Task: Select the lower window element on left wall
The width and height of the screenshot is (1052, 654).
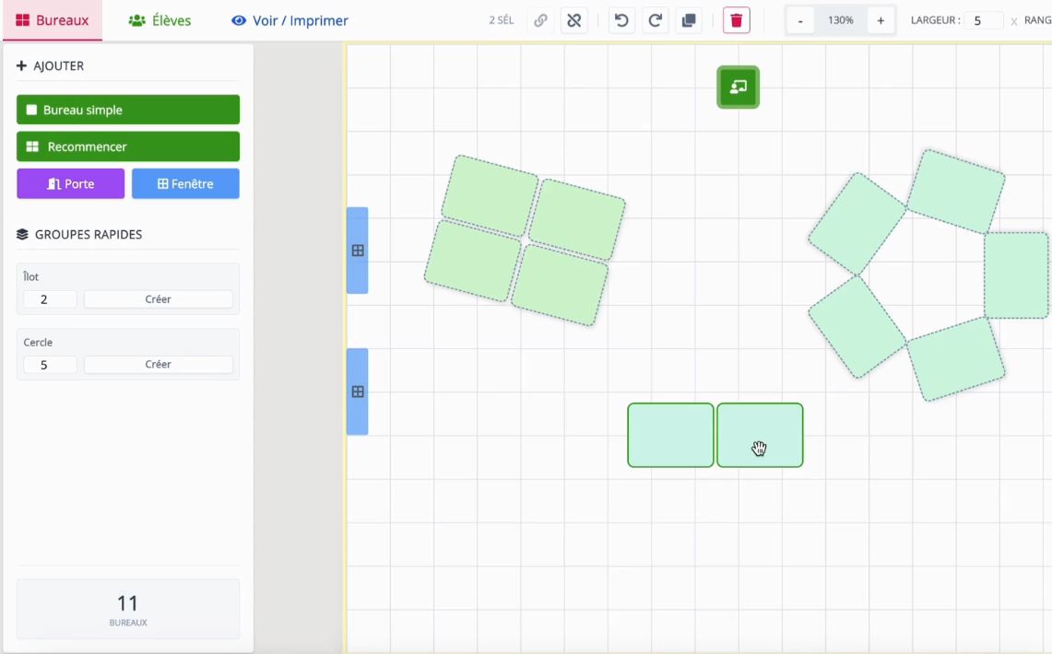Action: [x=358, y=391]
